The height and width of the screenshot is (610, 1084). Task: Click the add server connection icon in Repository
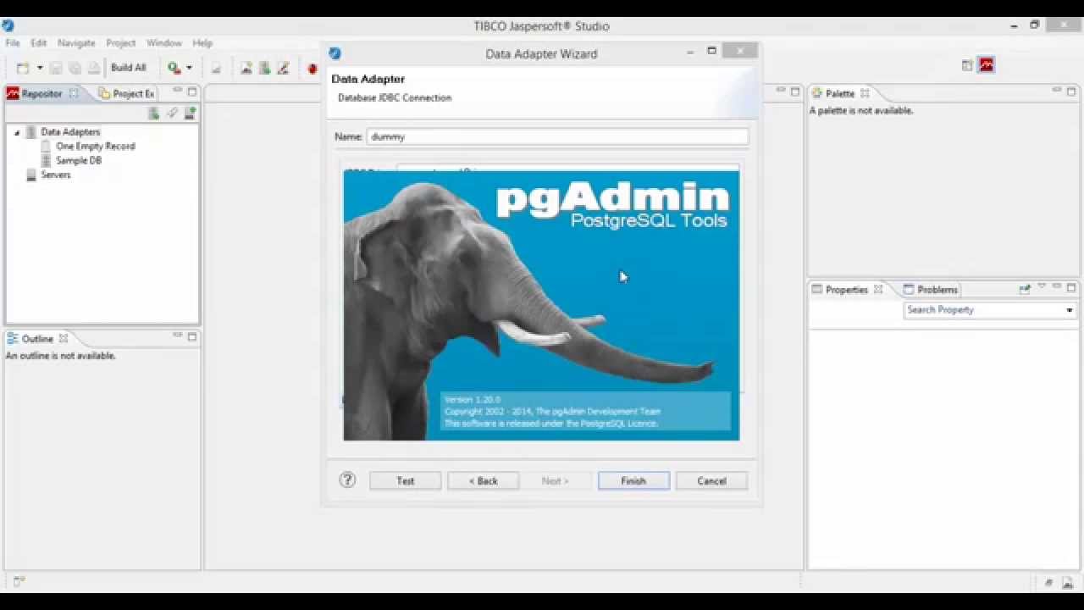point(191,113)
